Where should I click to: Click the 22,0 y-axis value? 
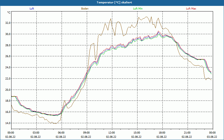pos(8,79)
